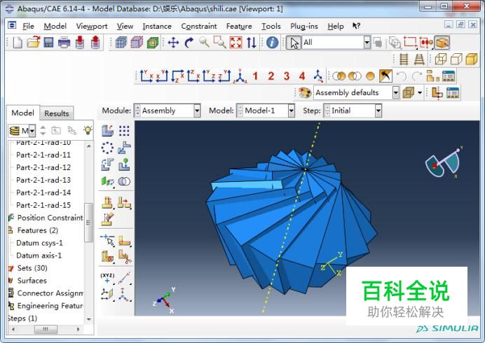
Task: Toggle shaded render style
Action: coord(472,59)
